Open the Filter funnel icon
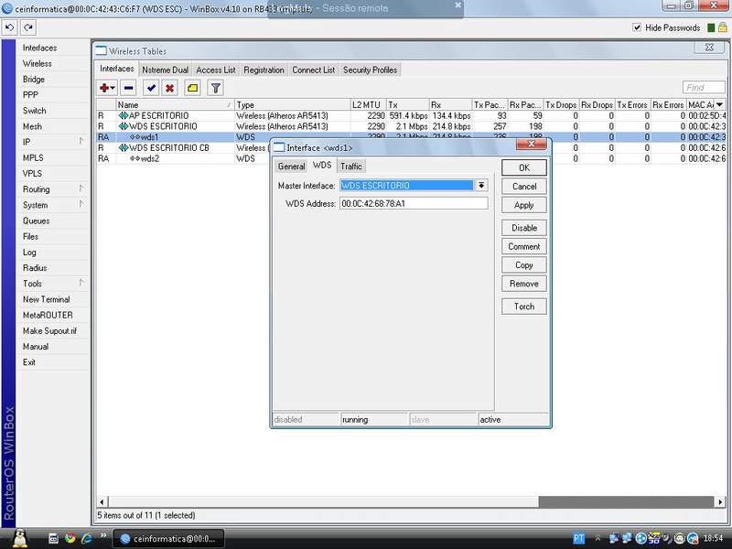This screenshot has width=732, height=549. [216, 88]
